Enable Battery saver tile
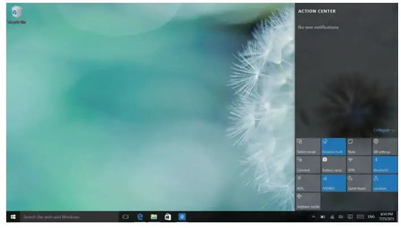 pos(334,165)
